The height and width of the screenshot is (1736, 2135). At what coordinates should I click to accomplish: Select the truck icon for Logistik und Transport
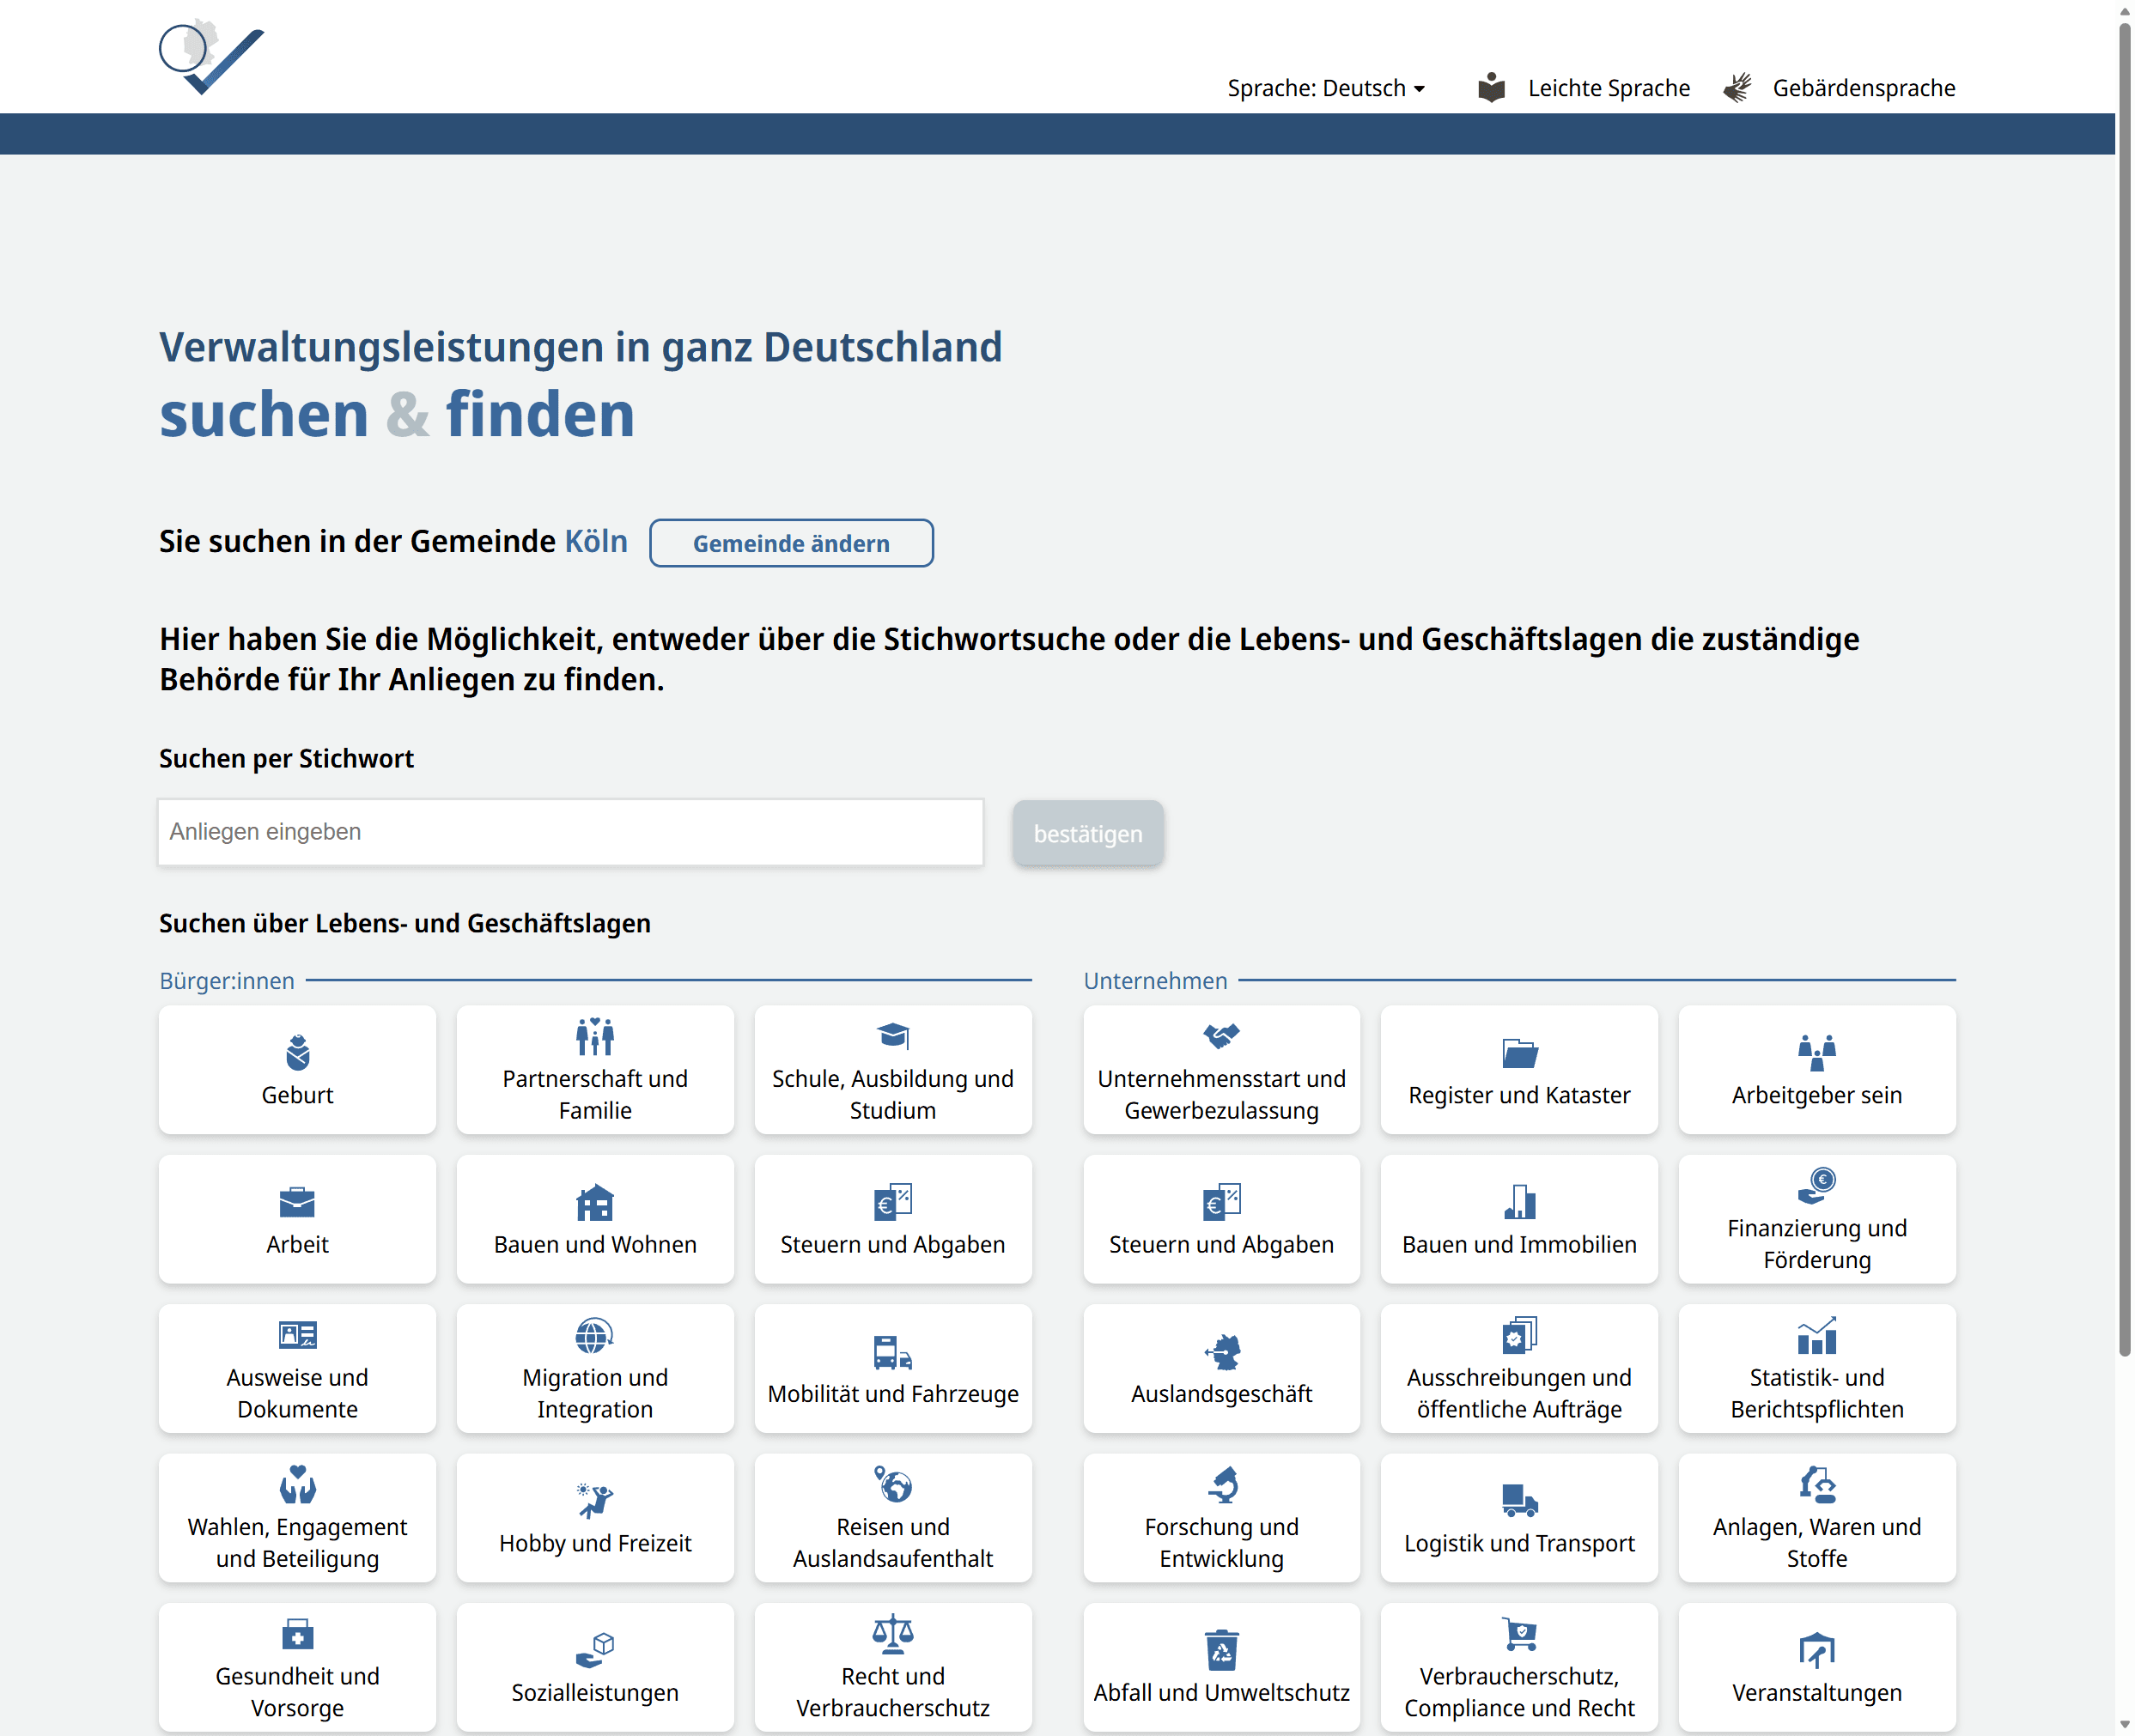1518,1500
